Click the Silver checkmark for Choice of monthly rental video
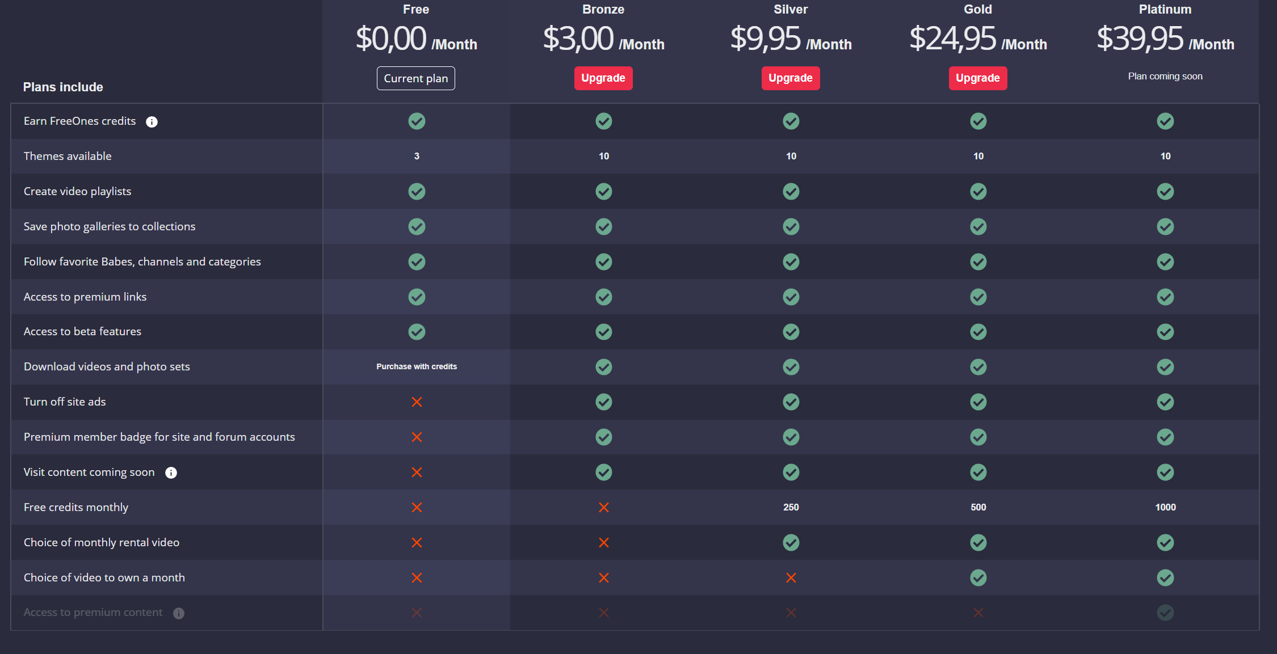The width and height of the screenshot is (1277, 654). click(791, 543)
